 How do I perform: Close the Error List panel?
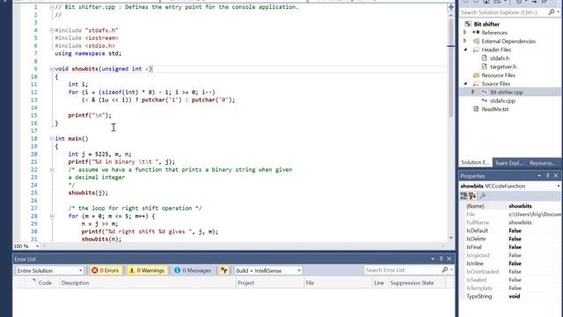(x=450, y=259)
